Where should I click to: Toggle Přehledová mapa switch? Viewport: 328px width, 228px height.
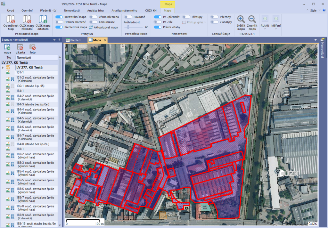59,27
